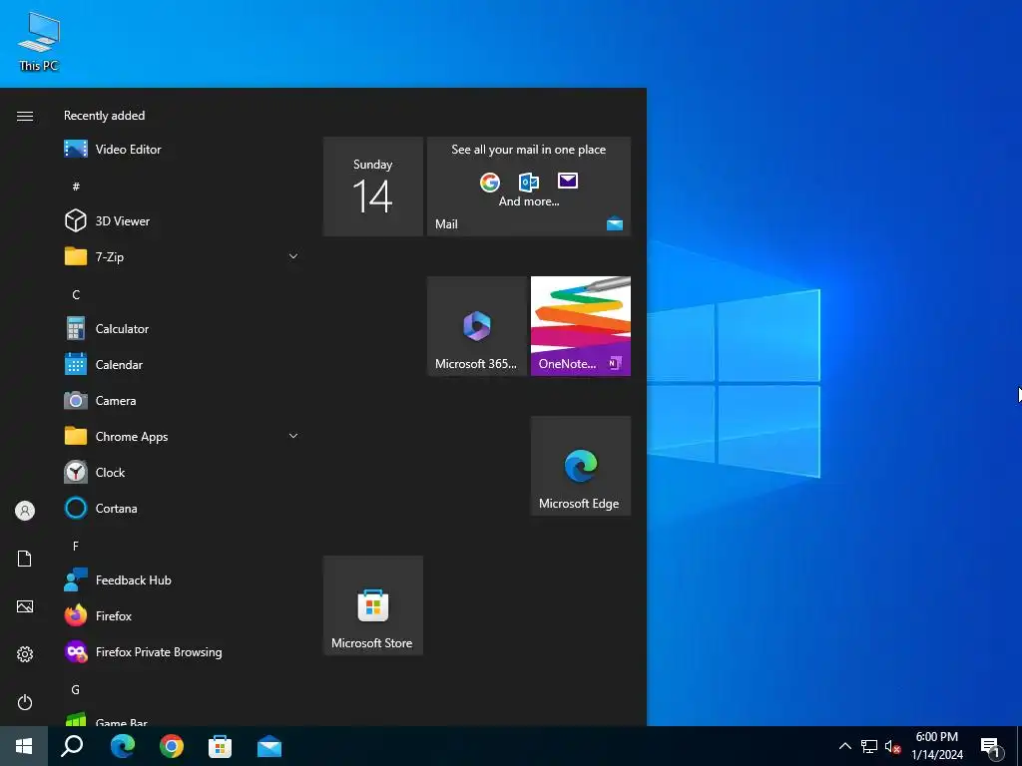
Task: Open Mail from the taskbar
Action: (269, 746)
